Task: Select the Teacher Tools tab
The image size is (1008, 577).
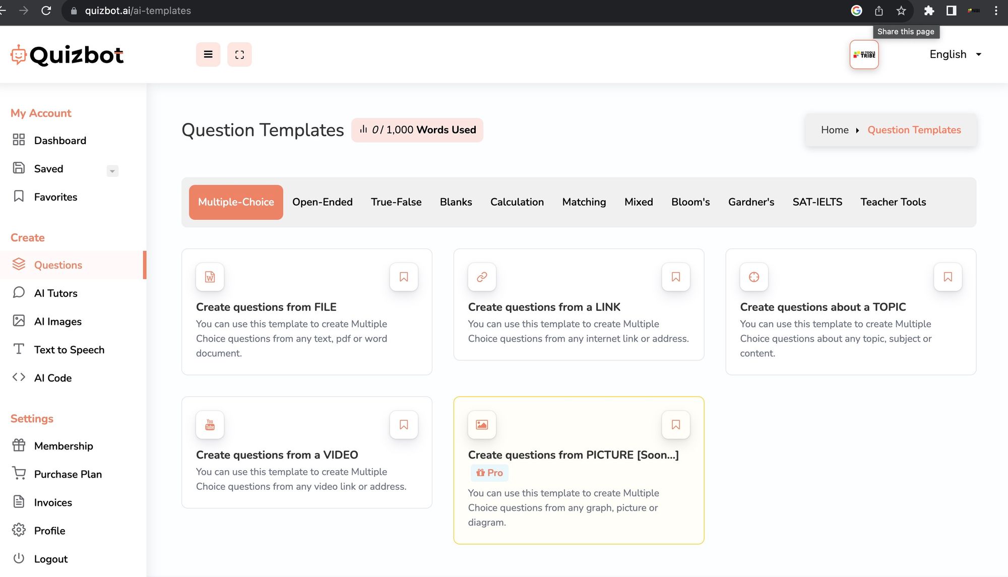Action: (x=893, y=202)
